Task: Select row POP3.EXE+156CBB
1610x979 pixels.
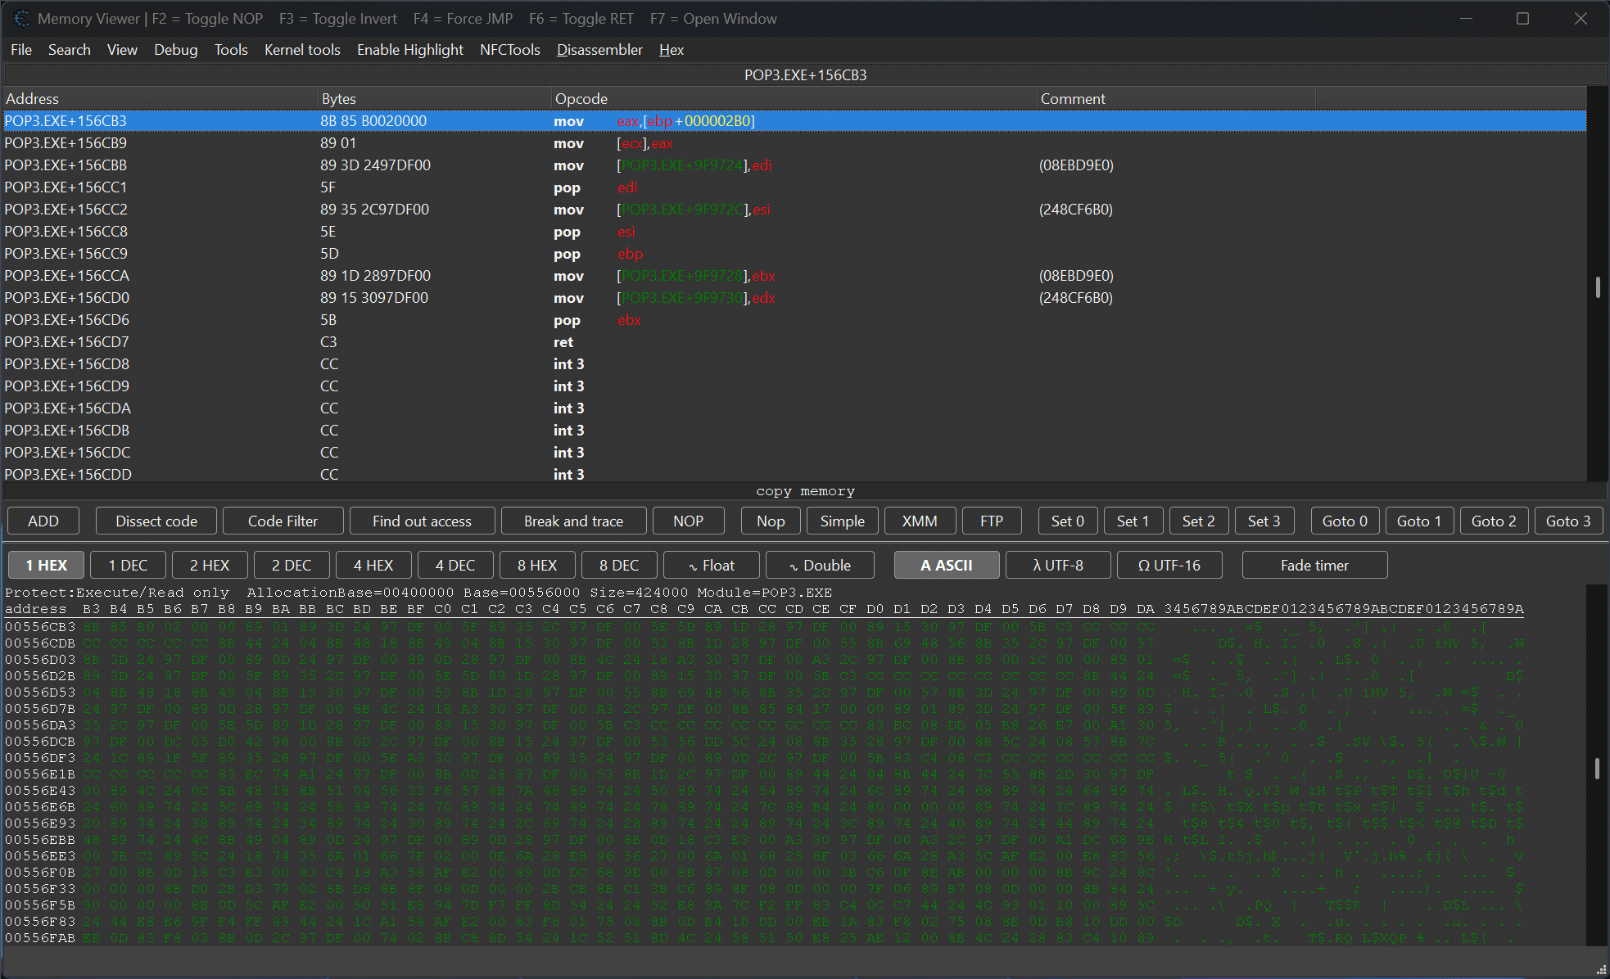Action: (794, 165)
